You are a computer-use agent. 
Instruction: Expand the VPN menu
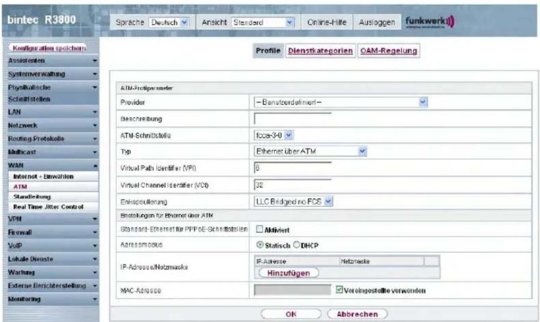click(51, 219)
